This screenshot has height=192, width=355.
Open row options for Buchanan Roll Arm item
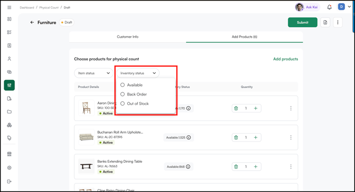point(291,137)
